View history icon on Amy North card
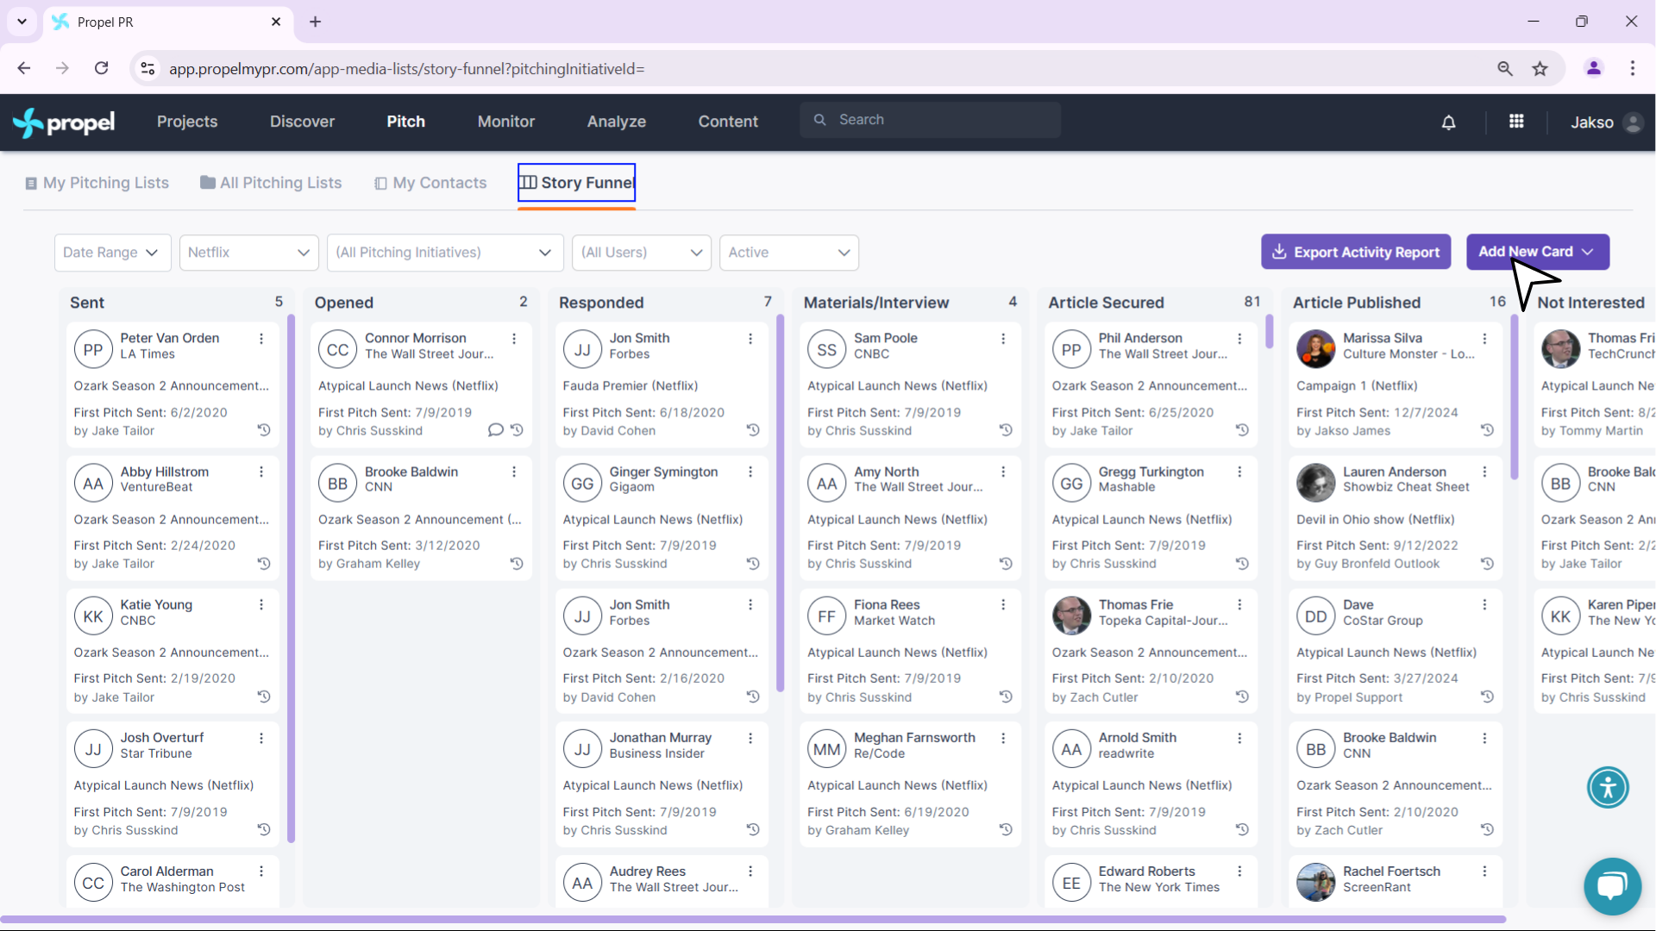 (1006, 564)
